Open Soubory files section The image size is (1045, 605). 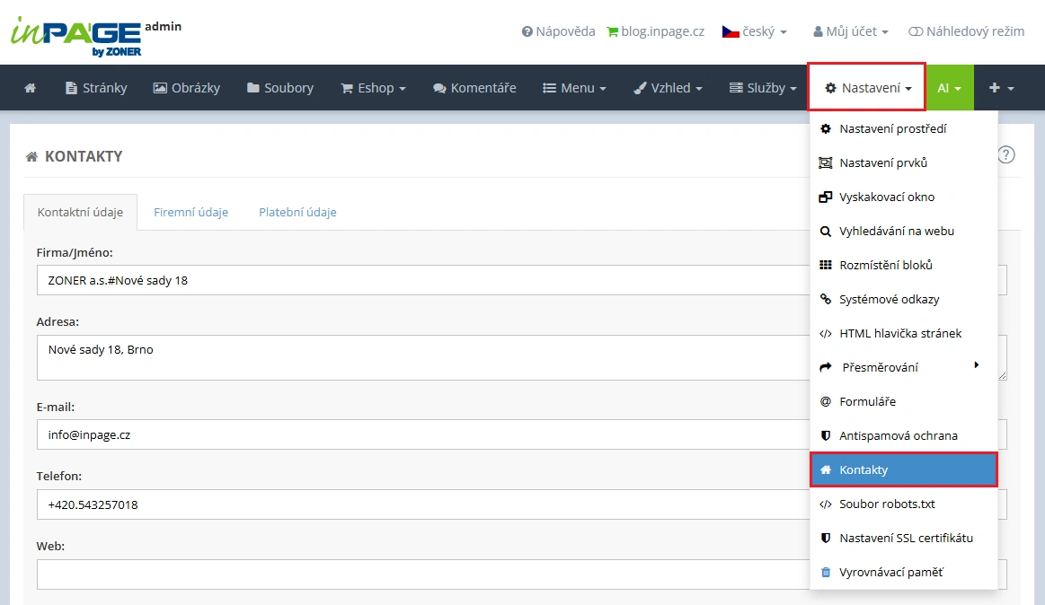pyautogui.click(x=279, y=88)
